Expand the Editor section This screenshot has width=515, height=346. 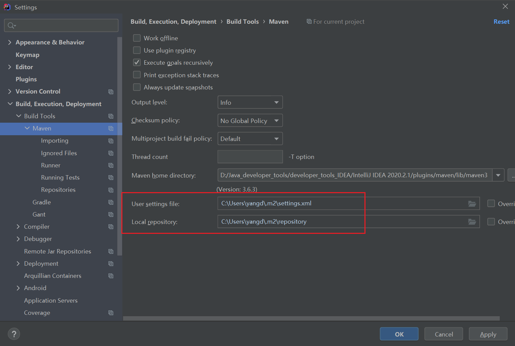click(x=9, y=67)
